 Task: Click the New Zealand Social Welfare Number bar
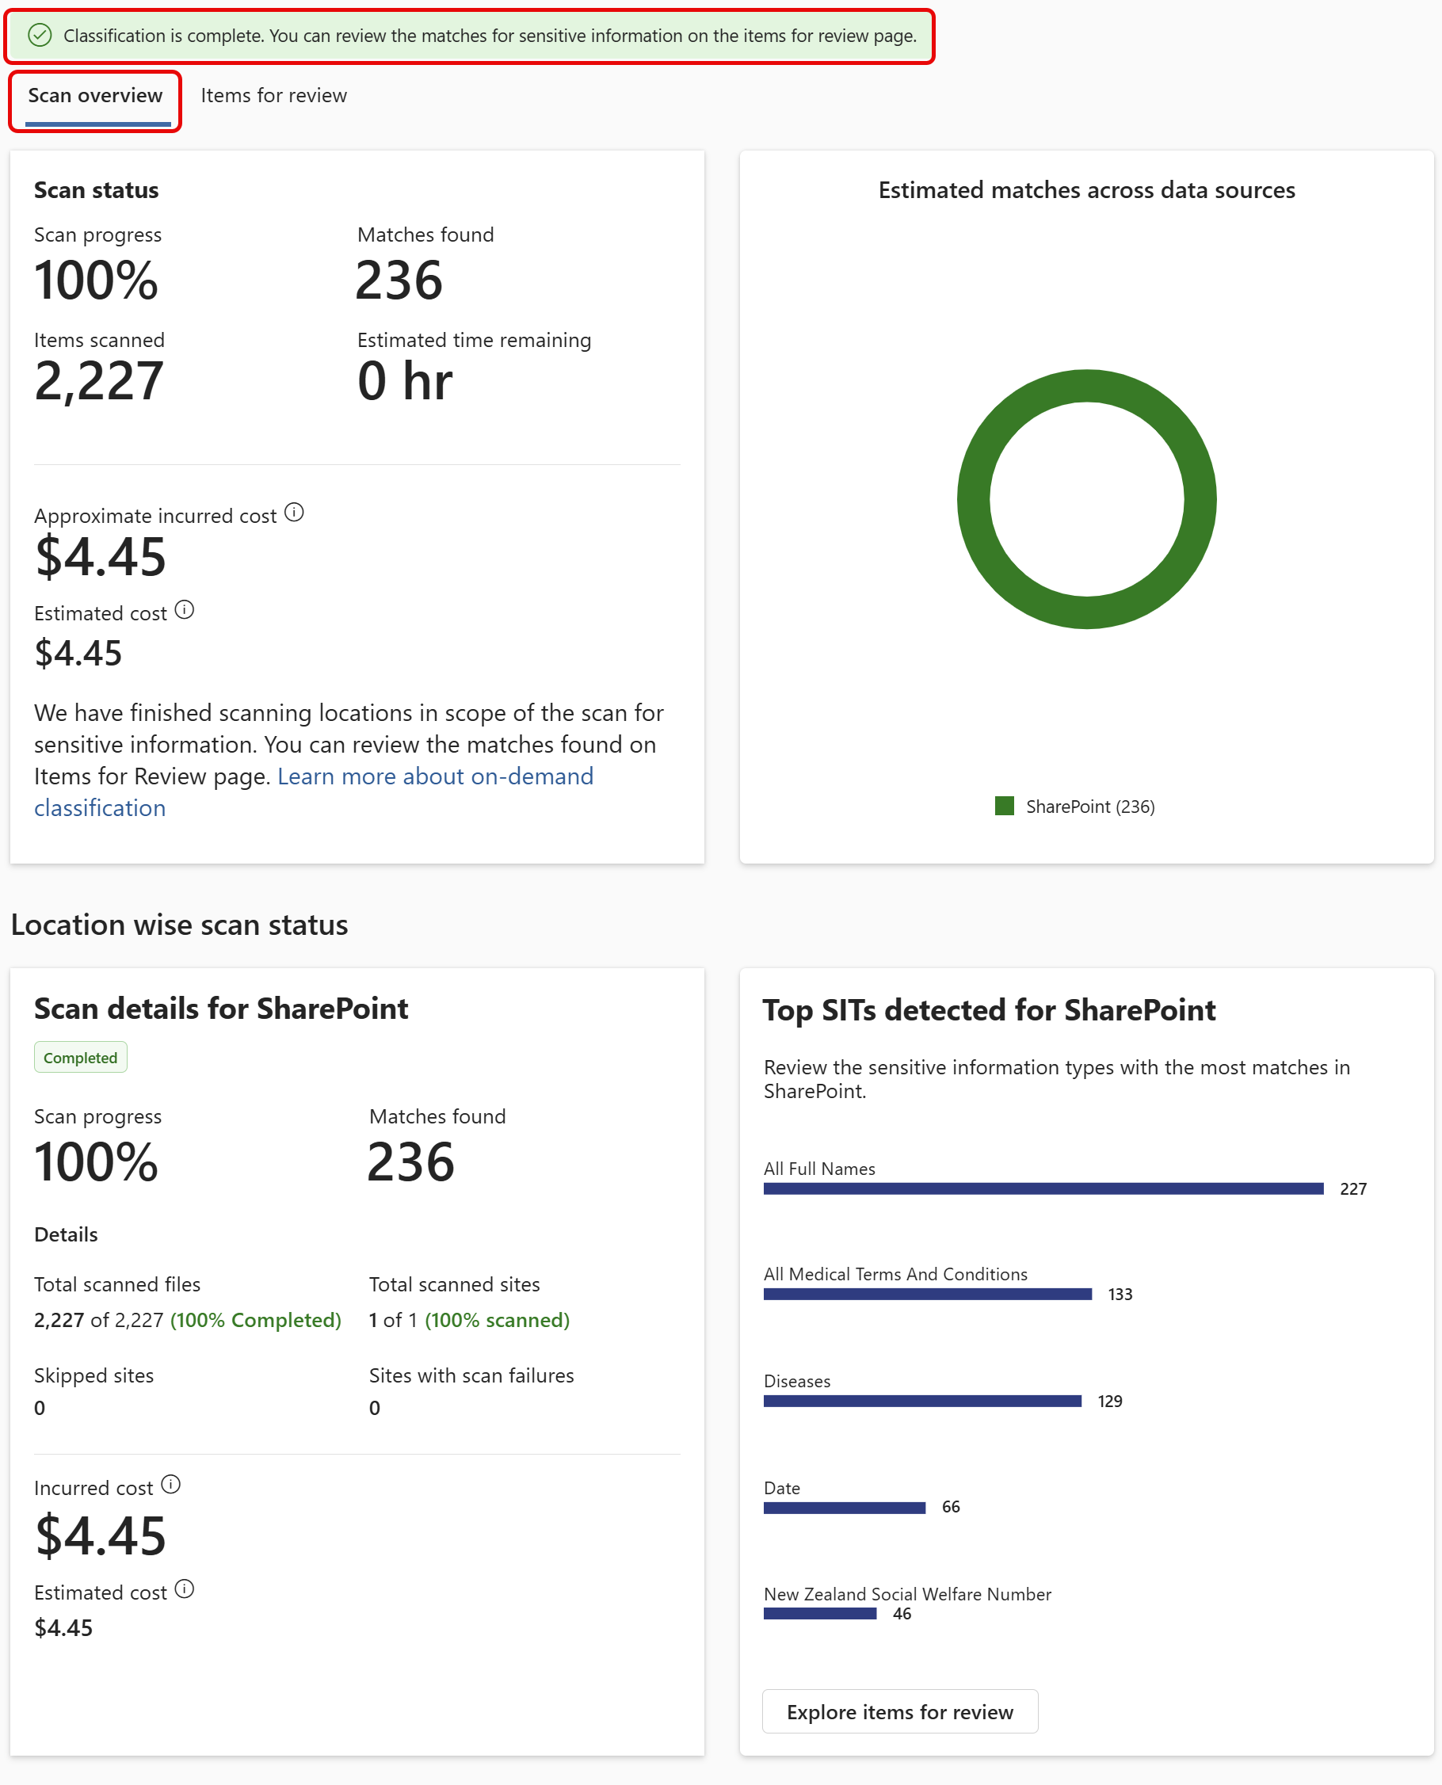coord(820,1613)
